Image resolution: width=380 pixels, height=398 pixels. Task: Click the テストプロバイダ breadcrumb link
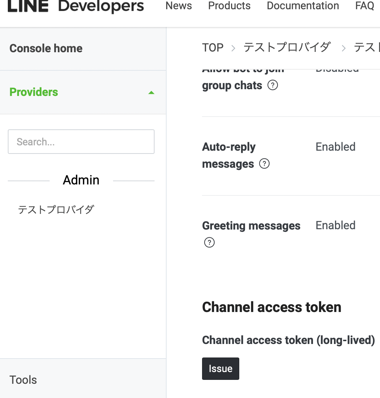pos(287,48)
